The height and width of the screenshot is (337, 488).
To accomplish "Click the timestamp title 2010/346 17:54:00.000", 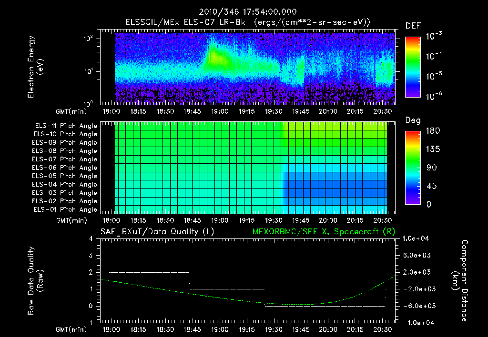I will pos(248,12).
